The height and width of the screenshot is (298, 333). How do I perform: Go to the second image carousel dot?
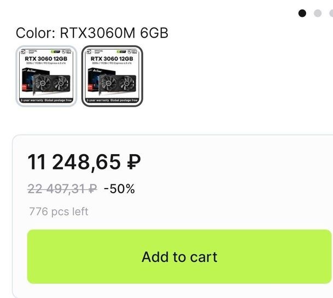tap(318, 14)
